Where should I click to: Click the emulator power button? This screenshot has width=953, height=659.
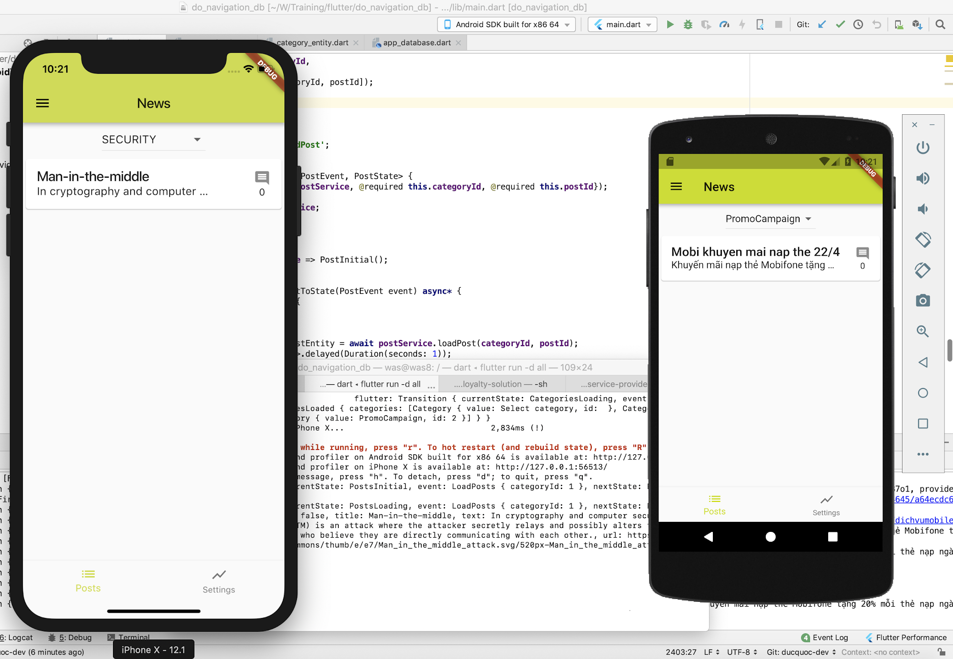point(923,148)
